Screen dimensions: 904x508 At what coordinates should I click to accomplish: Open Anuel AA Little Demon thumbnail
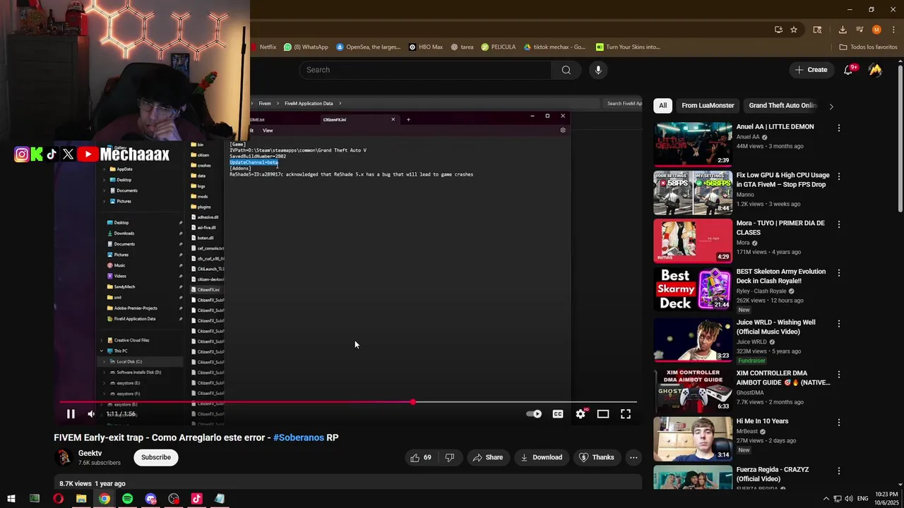(x=693, y=144)
